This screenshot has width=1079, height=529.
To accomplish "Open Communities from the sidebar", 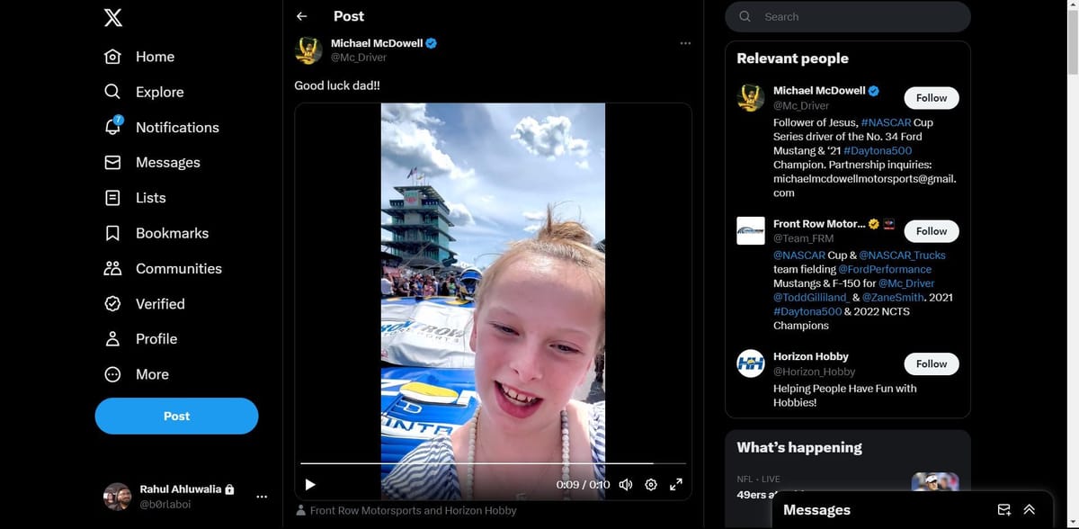I will (111, 268).
